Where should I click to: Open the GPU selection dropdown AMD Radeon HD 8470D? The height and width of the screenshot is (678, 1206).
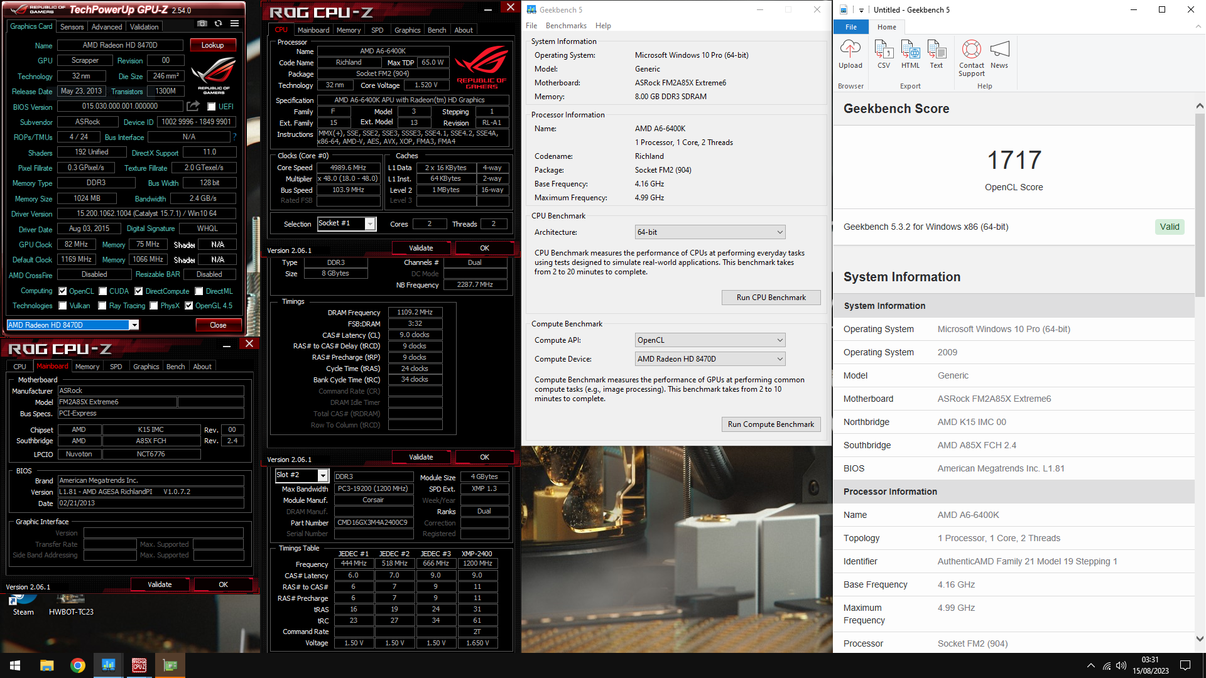[x=73, y=325]
